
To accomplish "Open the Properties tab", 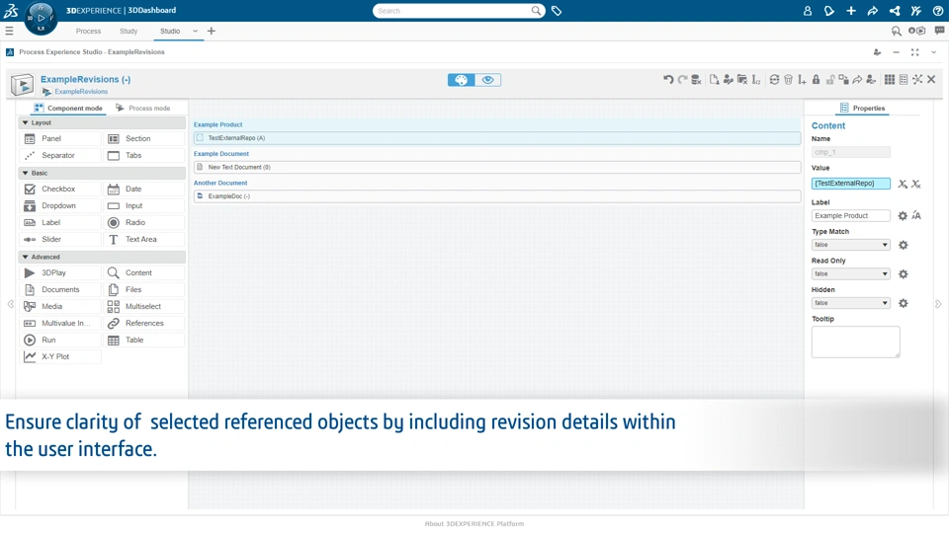I will click(862, 109).
